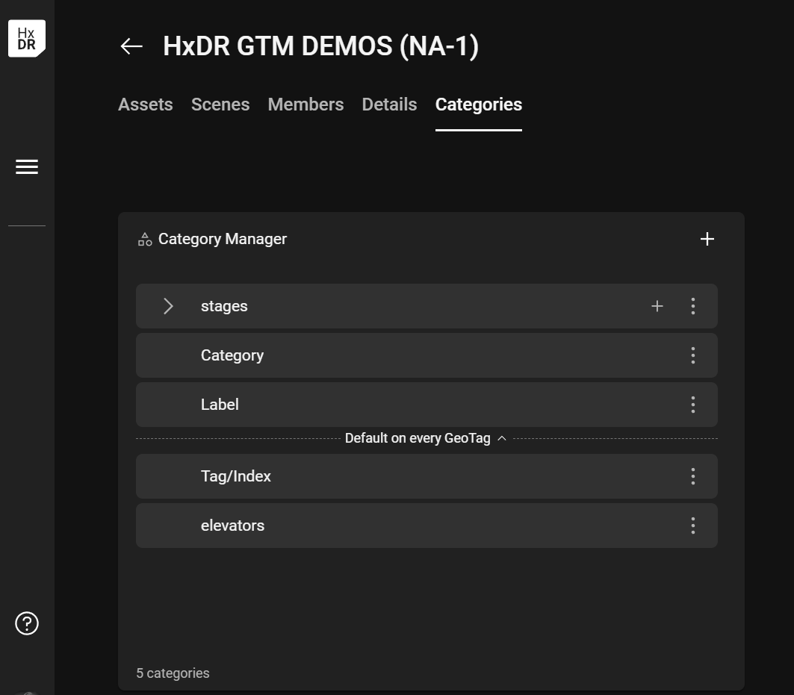Switch to the Scenes tab
The image size is (794, 695).
(220, 105)
